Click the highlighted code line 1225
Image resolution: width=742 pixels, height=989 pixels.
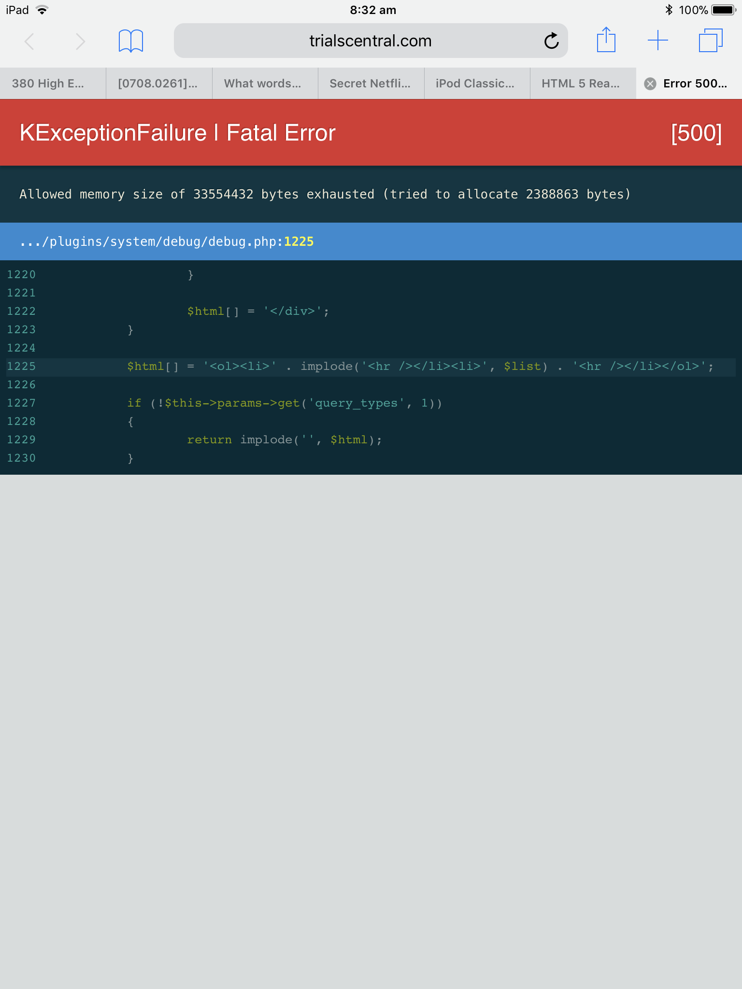coord(371,367)
